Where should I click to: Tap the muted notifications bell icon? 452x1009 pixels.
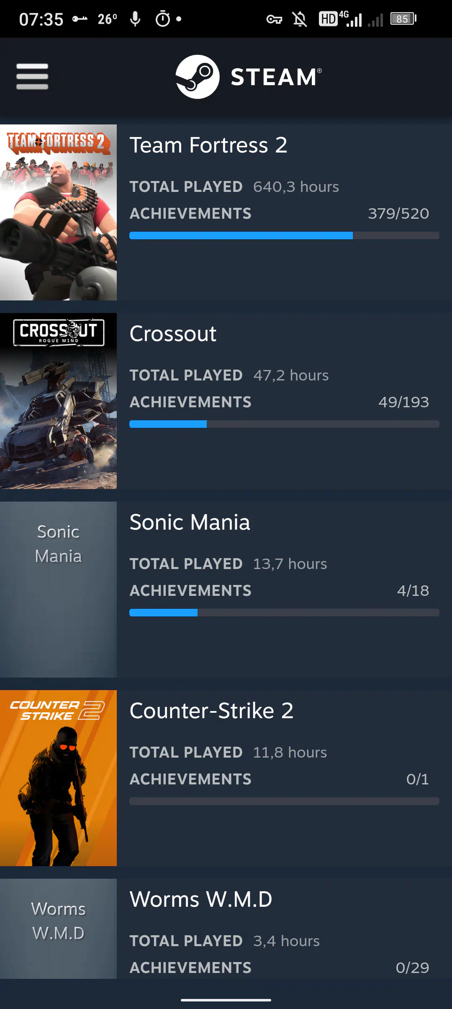click(300, 19)
